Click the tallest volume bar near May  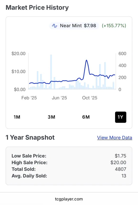[51, 72]
